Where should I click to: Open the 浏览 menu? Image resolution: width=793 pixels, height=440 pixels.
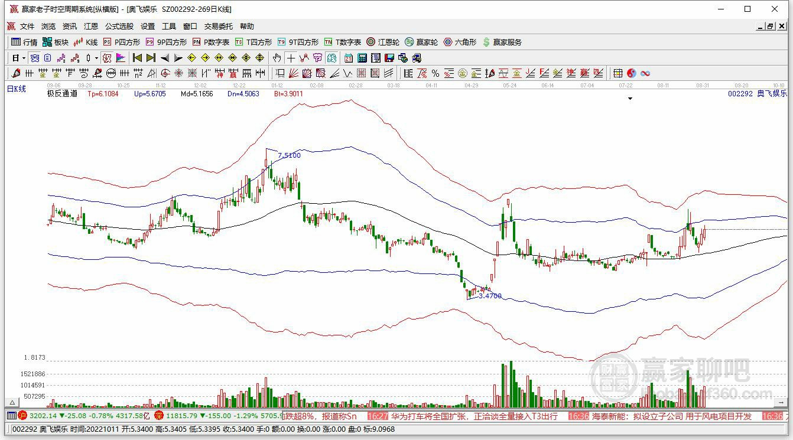click(48, 26)
